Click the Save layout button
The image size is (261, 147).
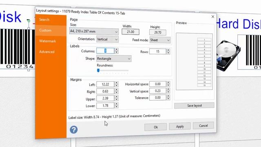194,105
